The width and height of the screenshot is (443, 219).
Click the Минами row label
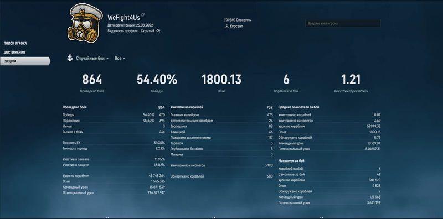[176, 154]
